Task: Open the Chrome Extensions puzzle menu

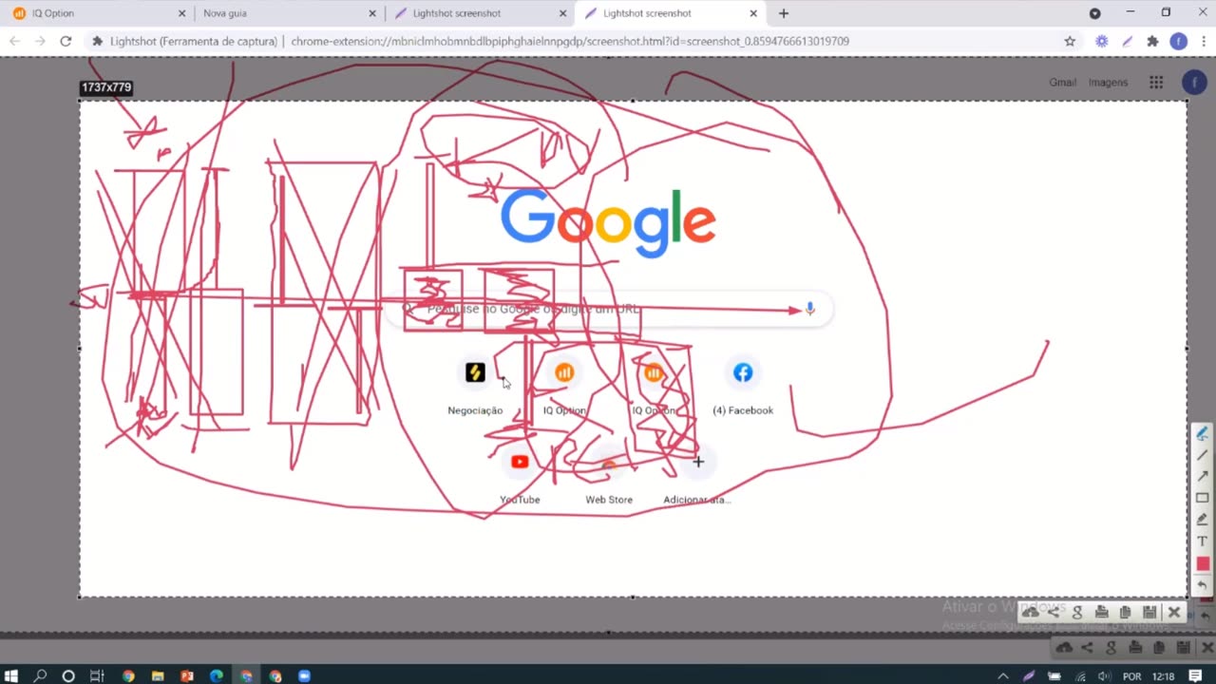Action: click(x=1152, y=41)
